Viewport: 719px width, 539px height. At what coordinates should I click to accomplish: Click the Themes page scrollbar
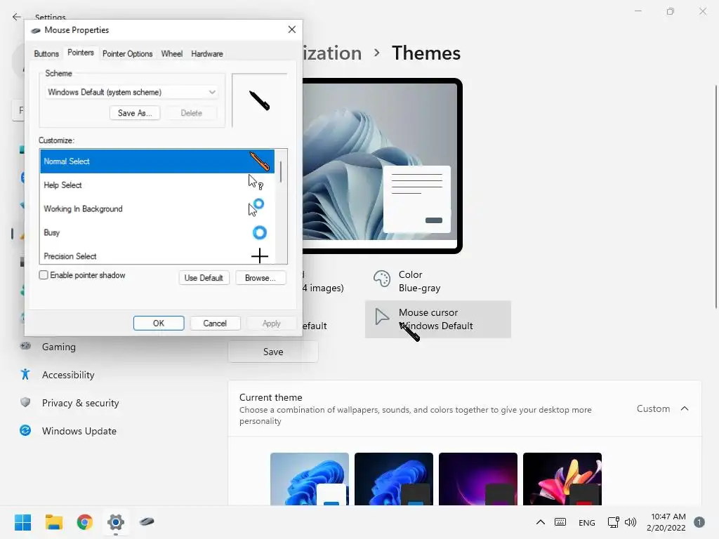715,197
